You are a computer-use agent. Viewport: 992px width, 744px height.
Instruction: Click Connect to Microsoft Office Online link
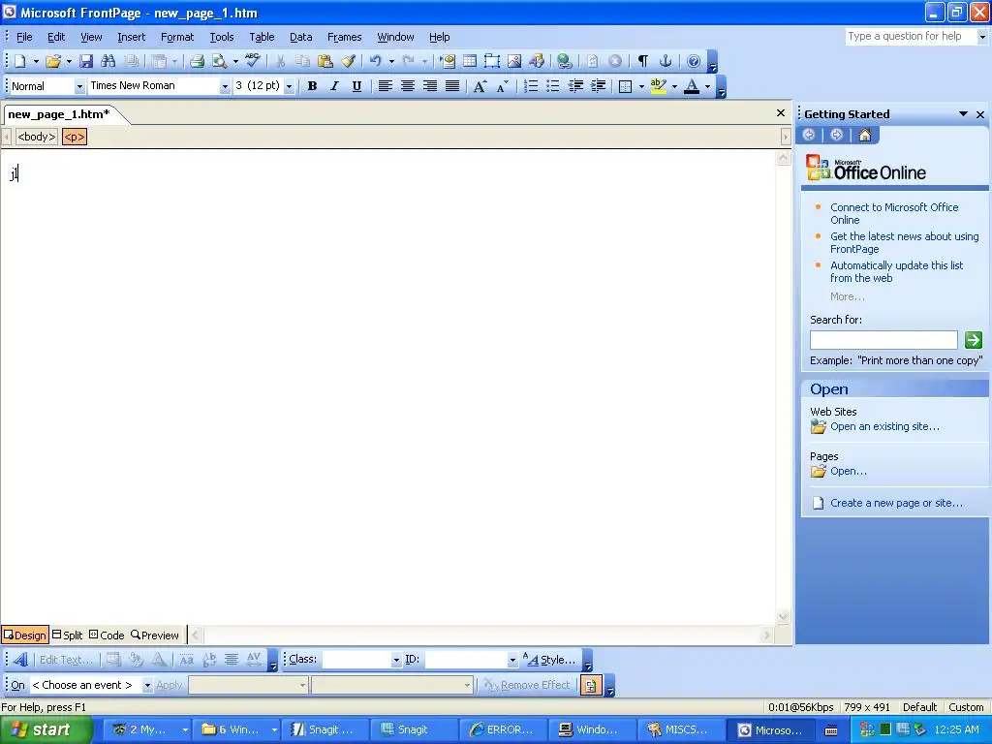pyautogui.click(x=894, y=213)
